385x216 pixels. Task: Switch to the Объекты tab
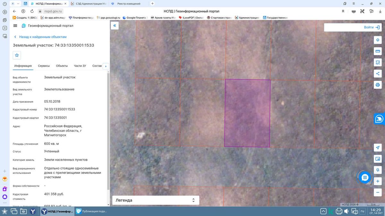(62, 66)
